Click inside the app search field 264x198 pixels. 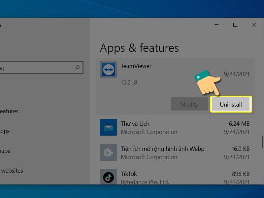pyautogui.click(x=40, y=68)
